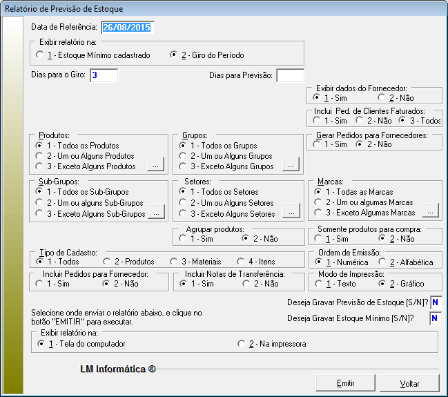
Task: Click the Dias para Previsão input field
Action: tap(290, 75)
